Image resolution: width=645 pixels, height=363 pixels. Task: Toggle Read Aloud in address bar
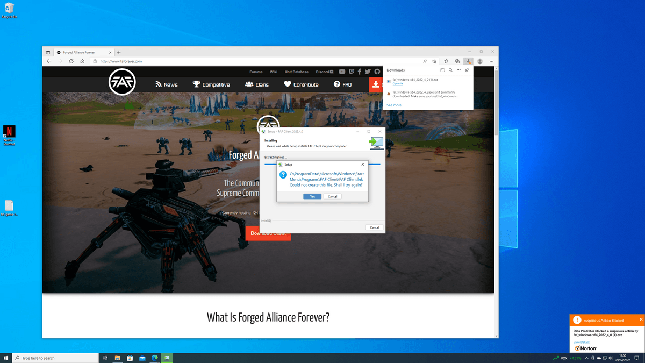point(426,61)
